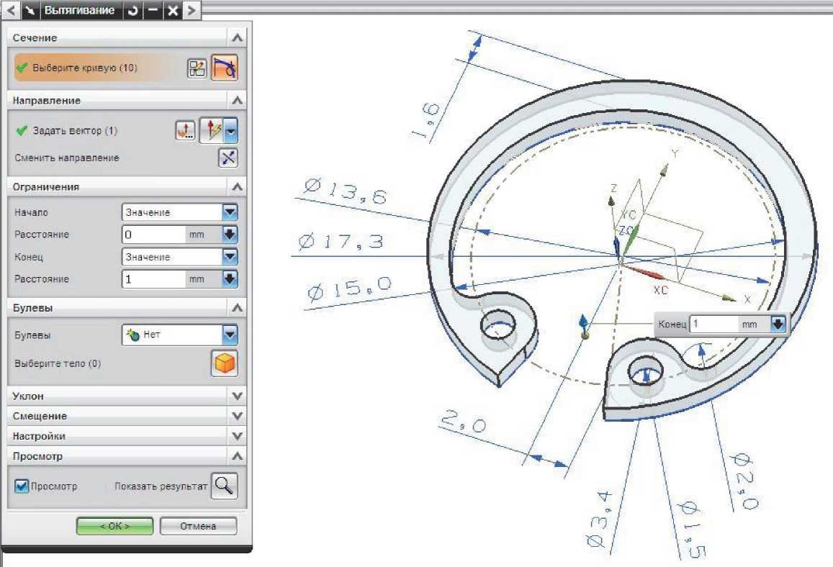
Task: Click the reverse direction icon for Сменить направление
Action: tap(228, 158)
